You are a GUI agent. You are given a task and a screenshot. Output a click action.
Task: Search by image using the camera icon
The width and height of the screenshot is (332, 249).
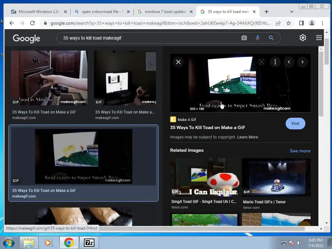(244, 38)
